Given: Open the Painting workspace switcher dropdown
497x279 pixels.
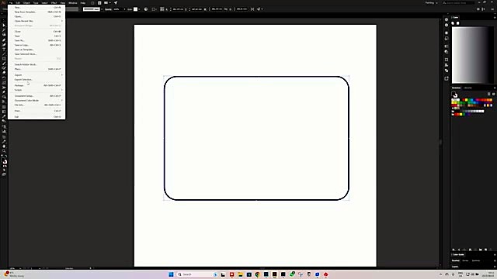Looking at the screenshot, I should [431, 3].
